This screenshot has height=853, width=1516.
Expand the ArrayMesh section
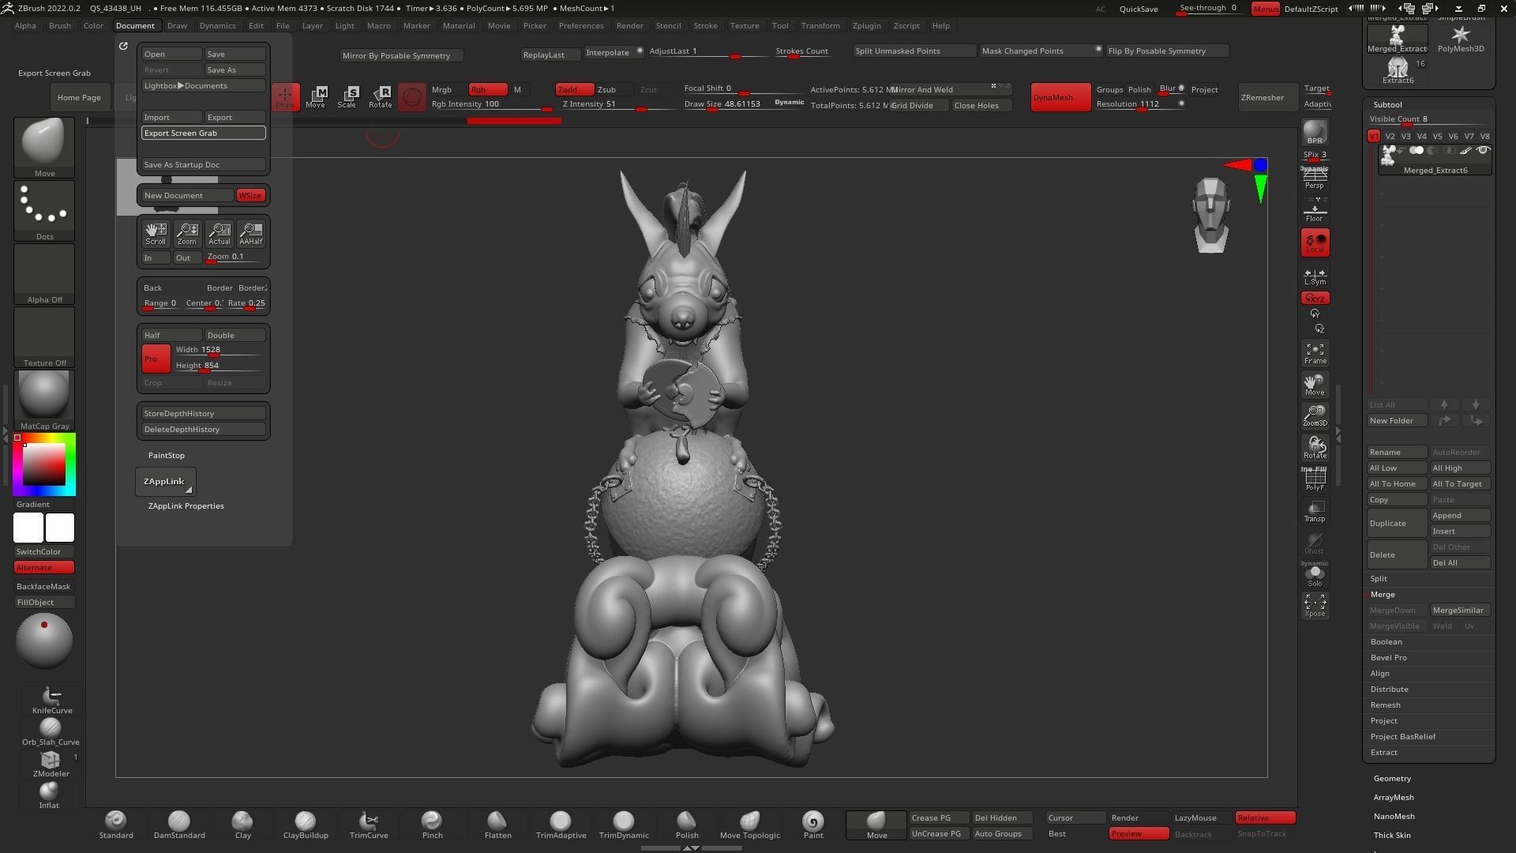click(x=1394, y=798)
